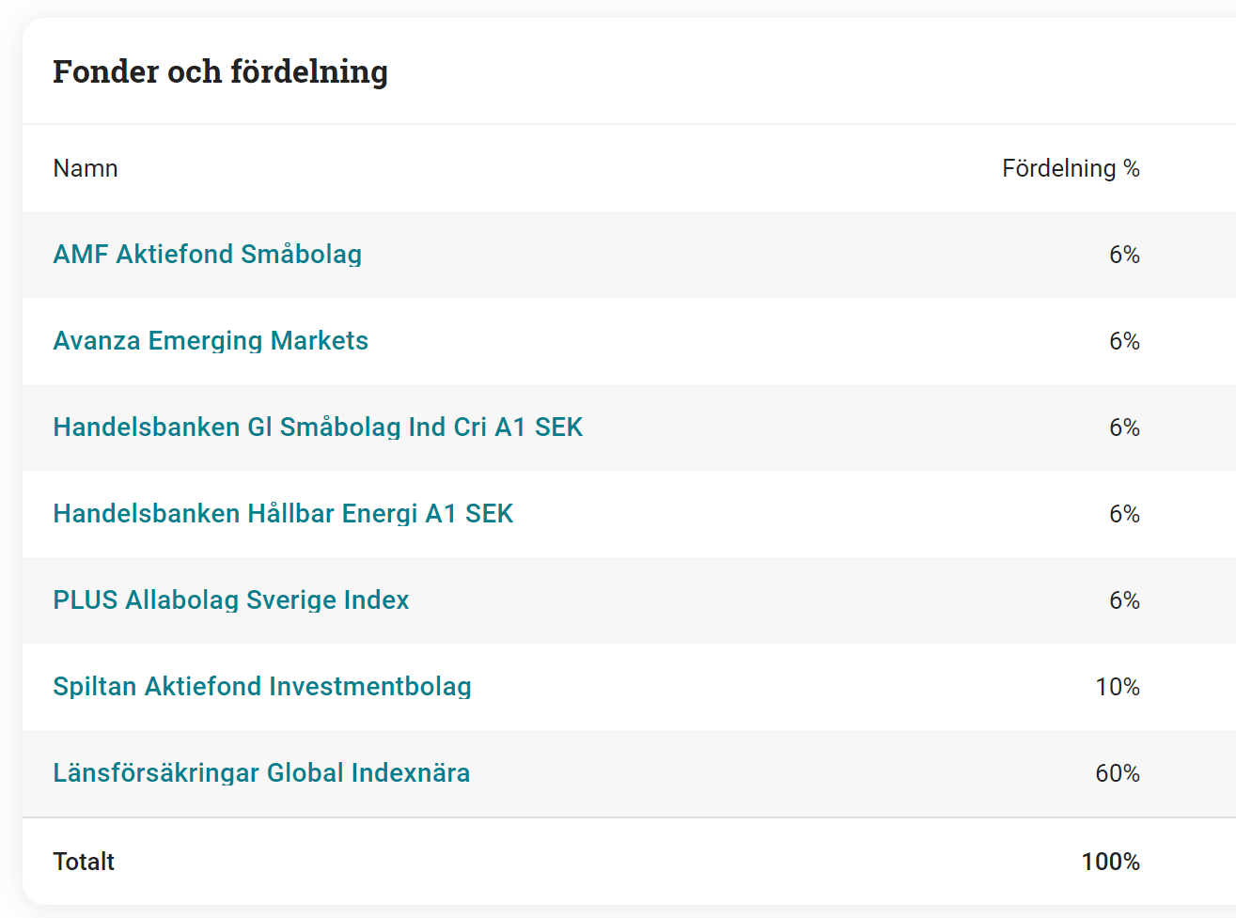Screen dimensions: 1236x918
Task: Click the Länsförsäkringar Global Indexnära link
Action: click(x=261, y=773)
